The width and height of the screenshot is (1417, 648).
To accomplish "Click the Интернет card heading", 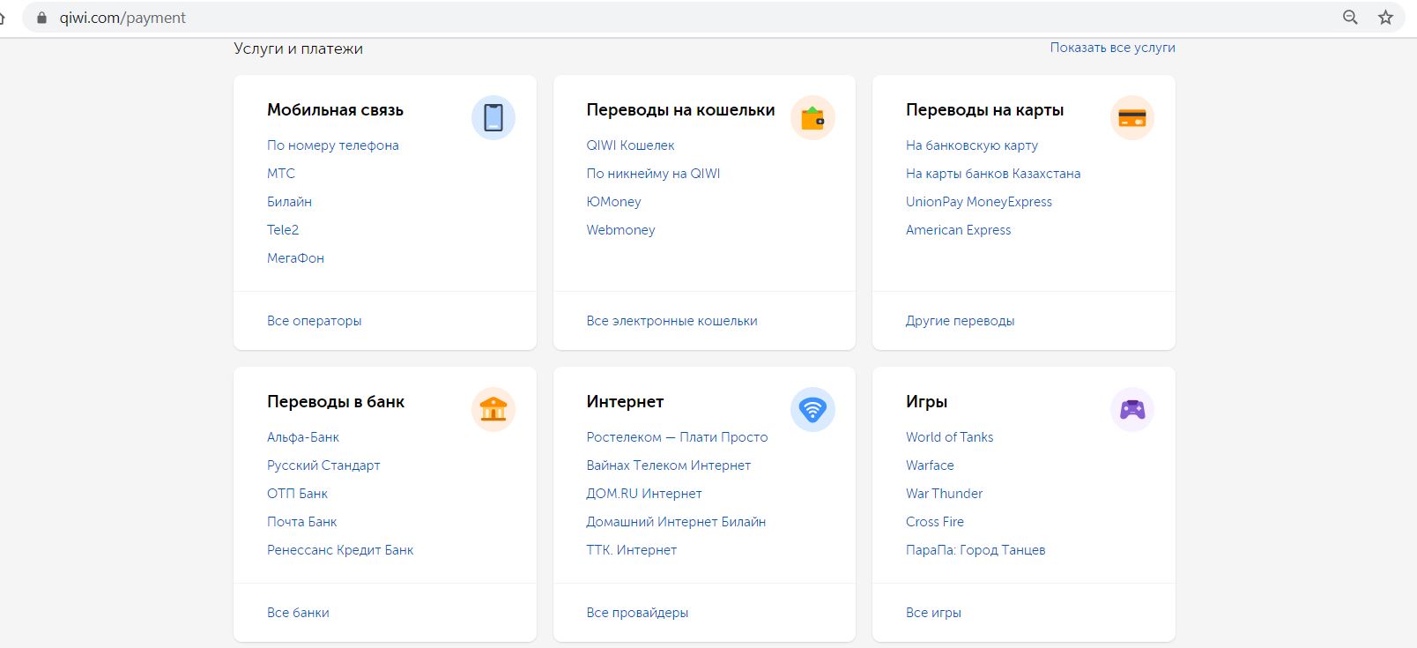I will [x=625, y=402].
